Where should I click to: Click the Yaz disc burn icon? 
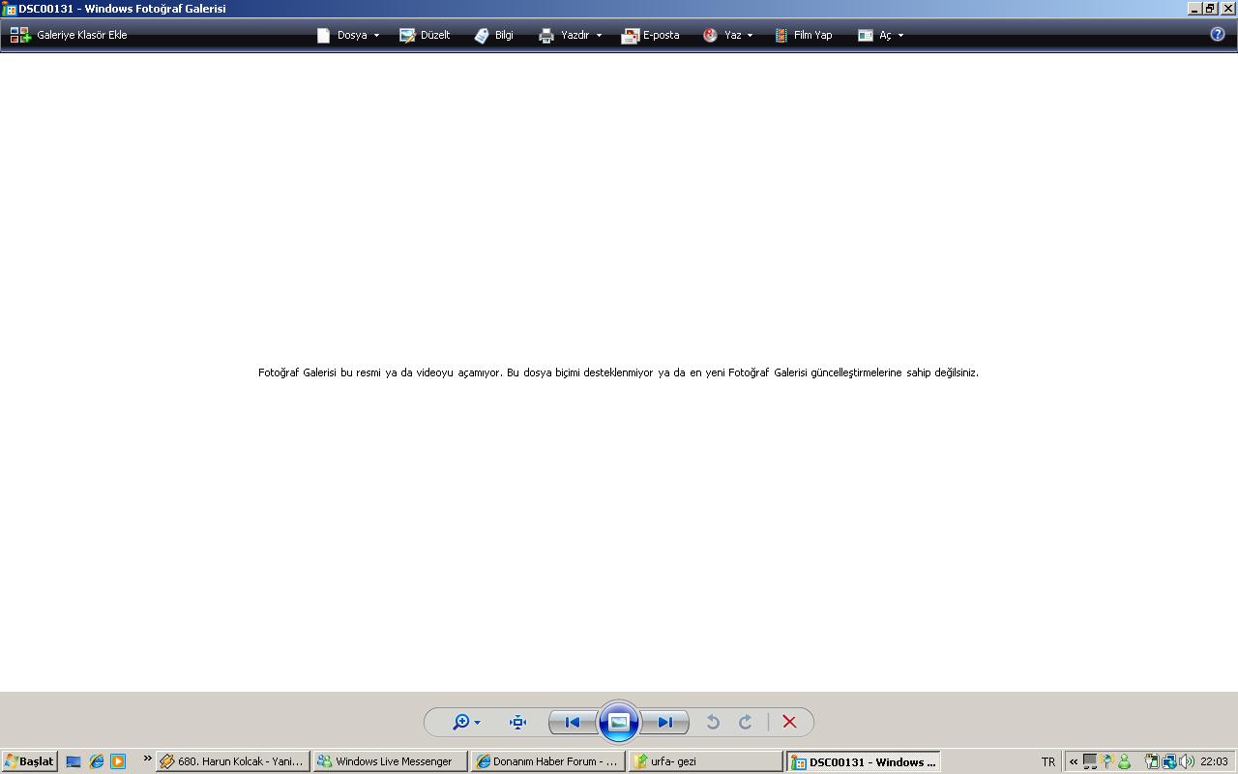(710, 35)
